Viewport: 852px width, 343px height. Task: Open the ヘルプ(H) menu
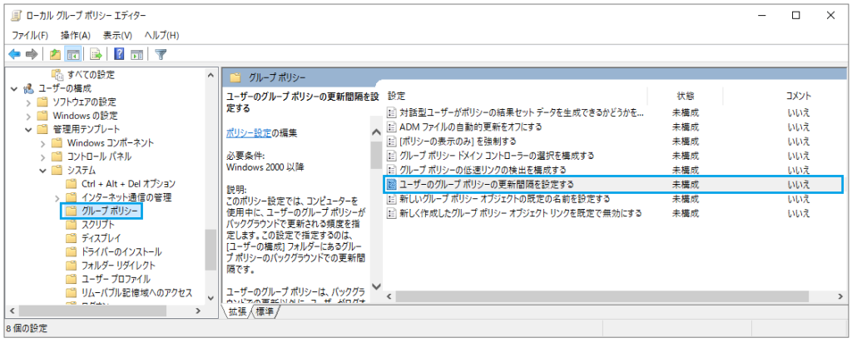[x=162, y=35]
